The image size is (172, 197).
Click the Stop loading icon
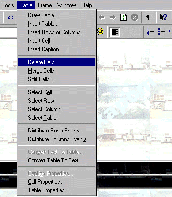[134, 17]
